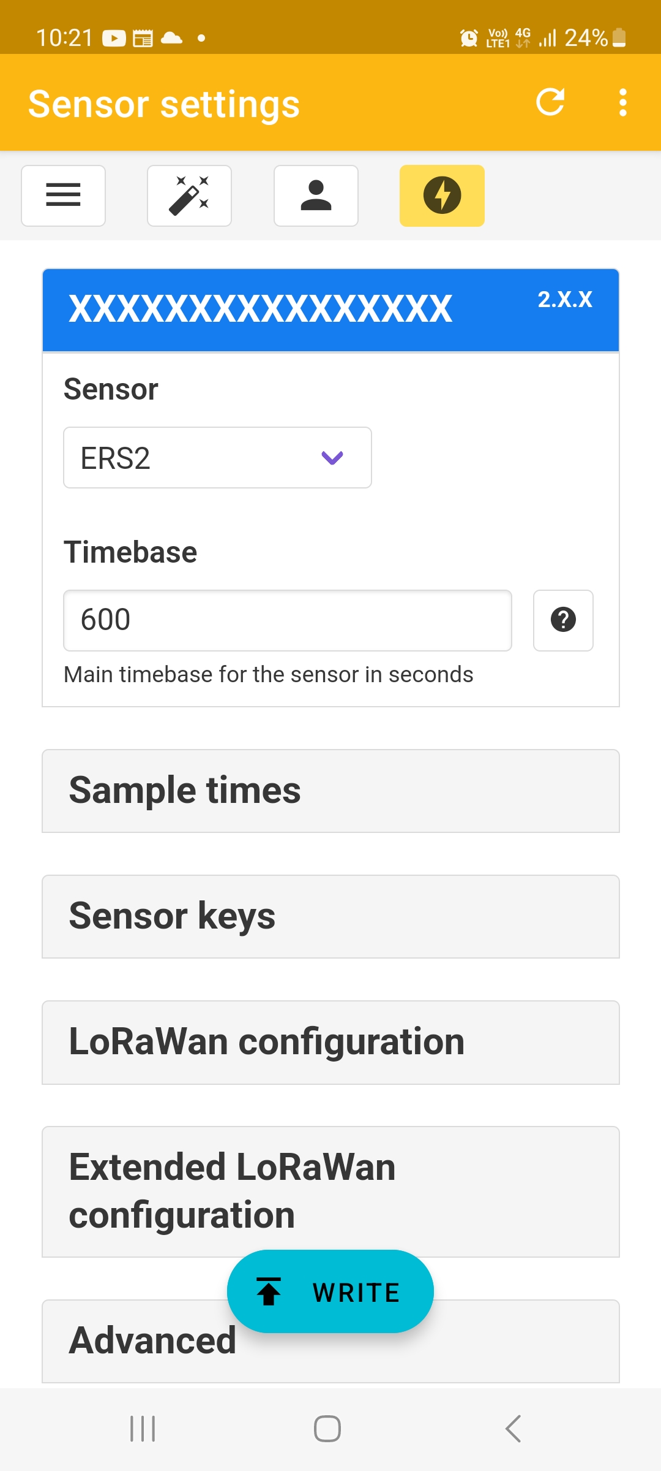Select the magic wand wizard icon

point(190,196)
